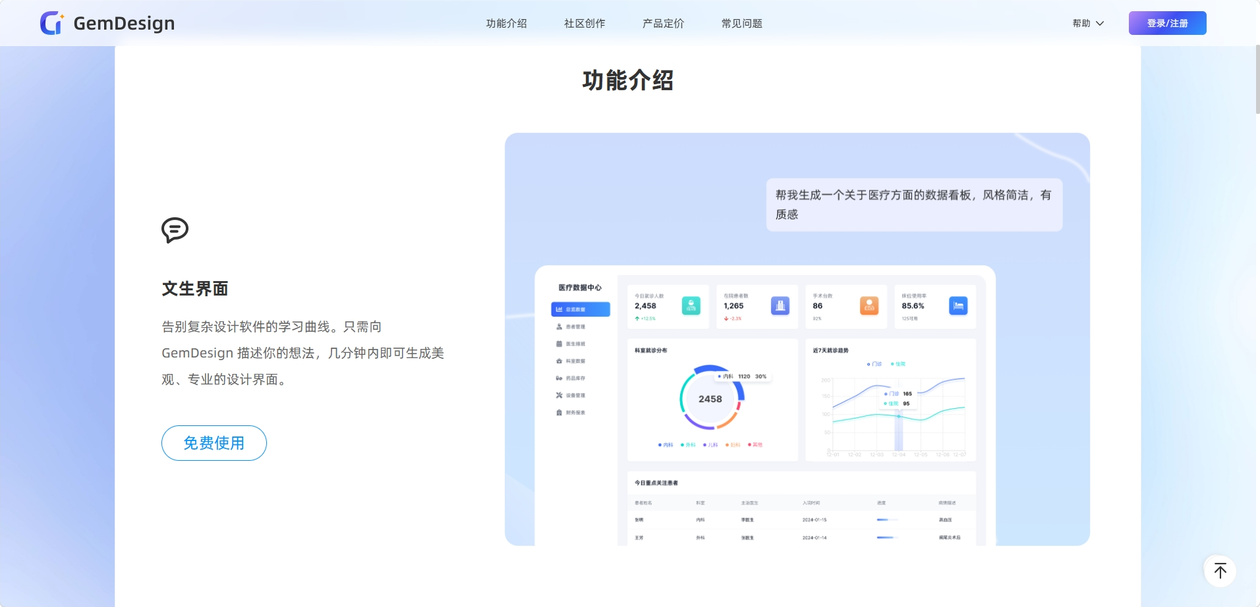1260x607 pixels.
Task: Click the orange surgeon icon beside 86
Action: tap(869, 305)
